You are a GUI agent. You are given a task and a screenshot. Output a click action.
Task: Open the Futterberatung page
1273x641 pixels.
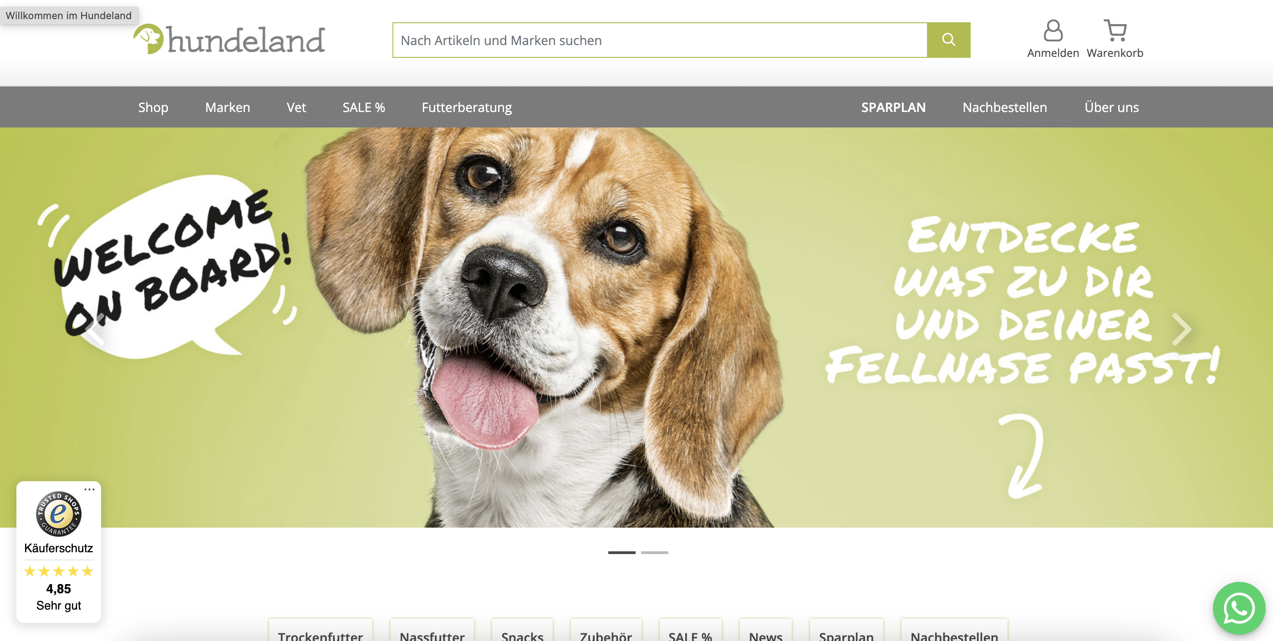click(467, 107)
